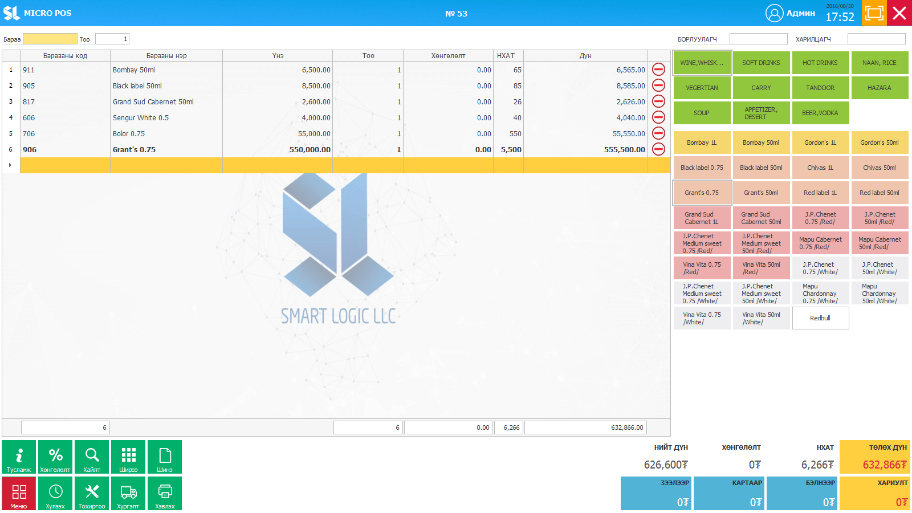Open HAZARA category
912x513 pixels.
880,88
